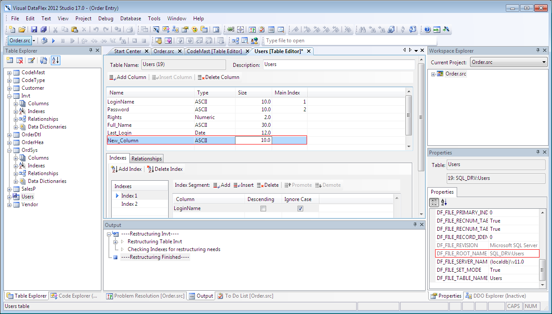Image resolution: width=552 pixels, height=314 pixels.
Task: Click the Run (play) icon in debug toolbar
Action: 53,41
